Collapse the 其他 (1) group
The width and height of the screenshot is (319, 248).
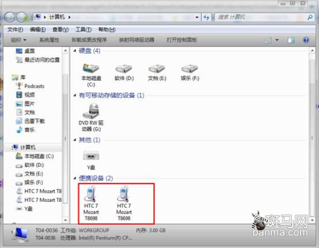(75, 140)
